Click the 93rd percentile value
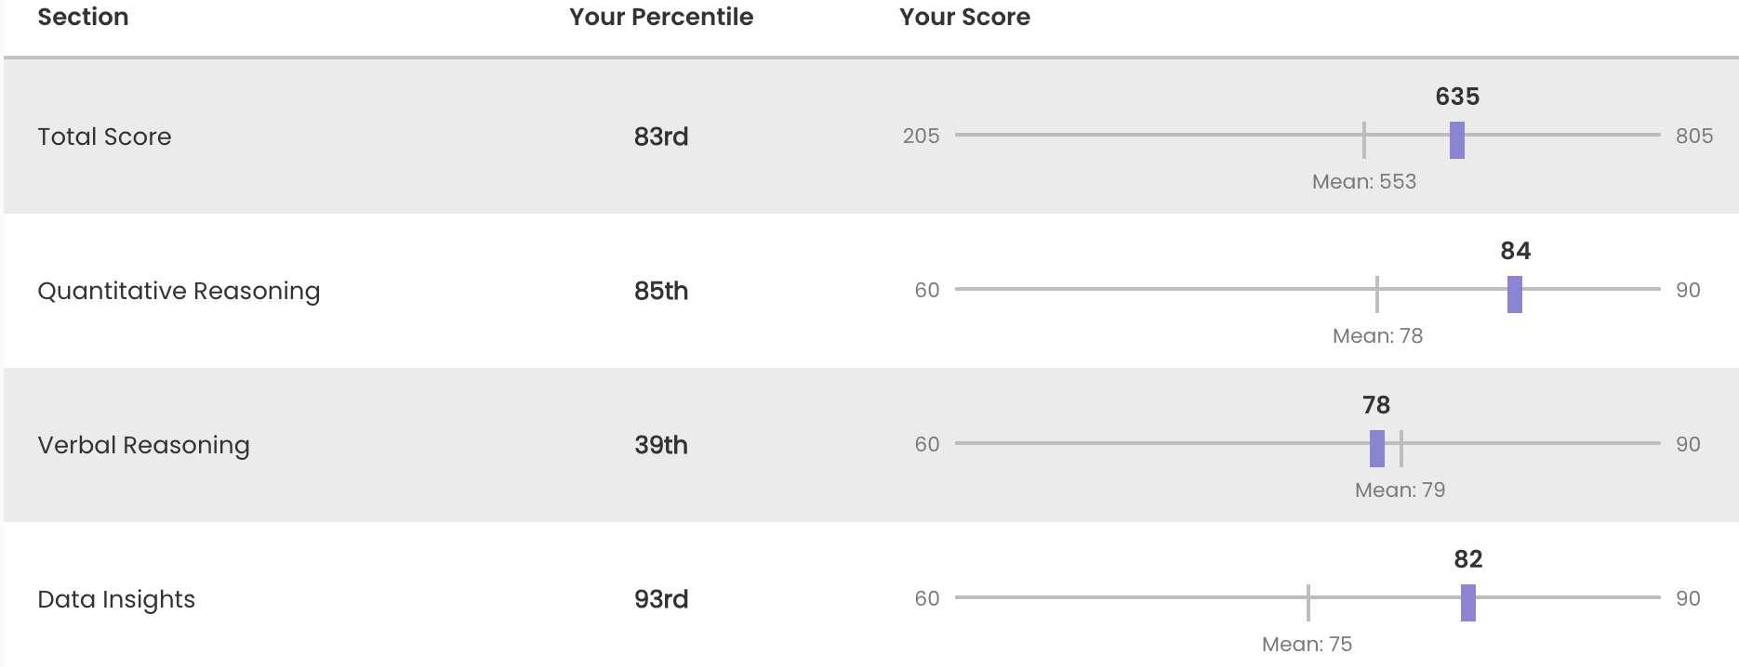1739x667 pixels. [x=661, y=599]
